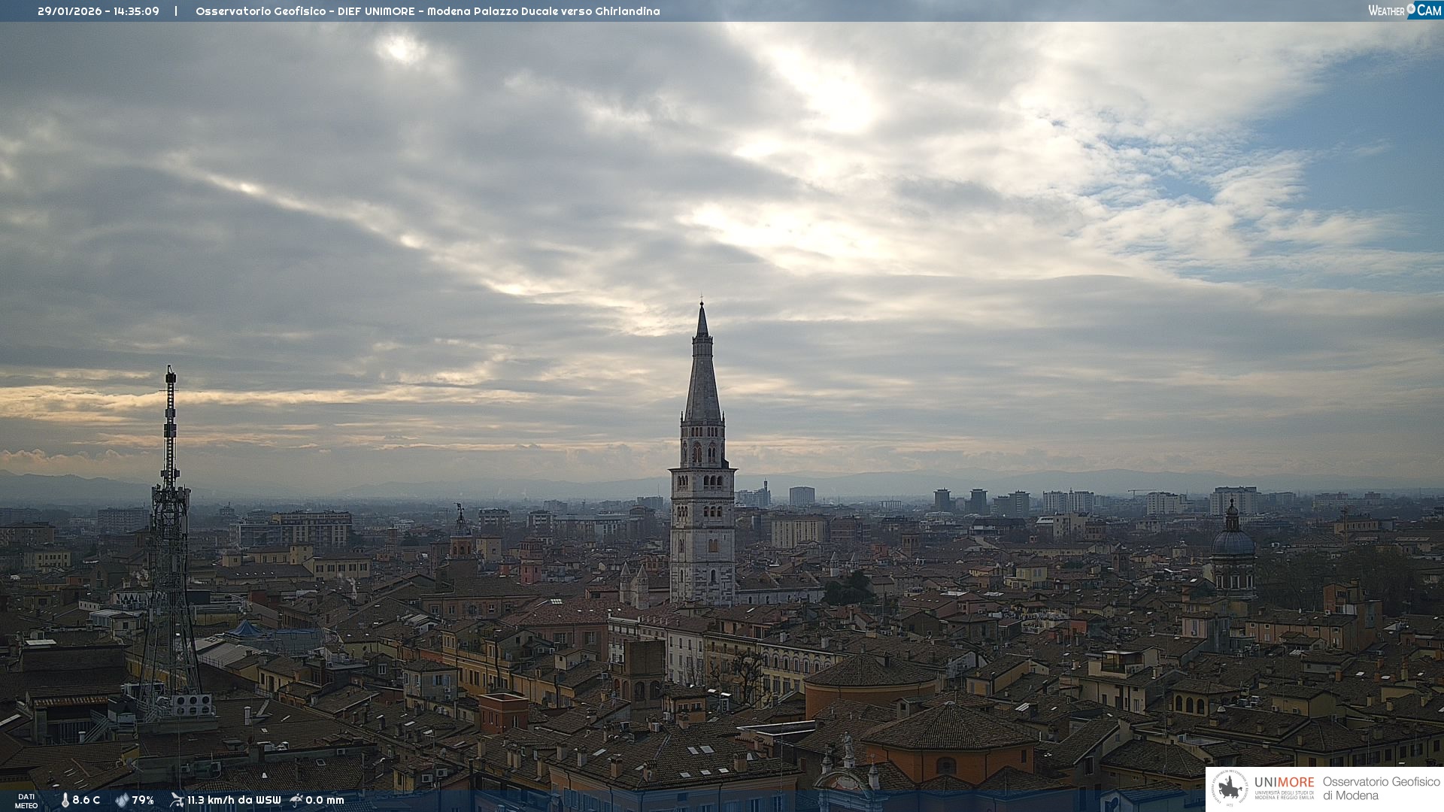Click the 14:35:09 timestamp
Image resolution: width=1444 pixels, height=812 pixels.
pyautogui.click(x=136, y=11)
